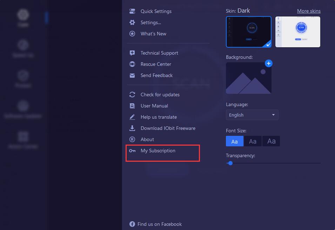Click the Transparency slider track
Image resolution: width=335 pixels, height=230 pixels.
click(274, 163)
